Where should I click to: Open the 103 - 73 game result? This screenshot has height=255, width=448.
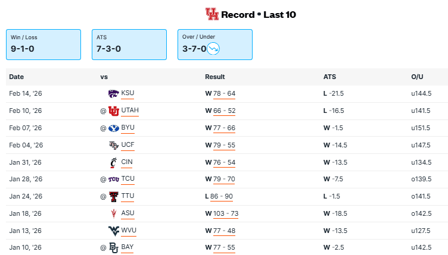pos(226,213)
